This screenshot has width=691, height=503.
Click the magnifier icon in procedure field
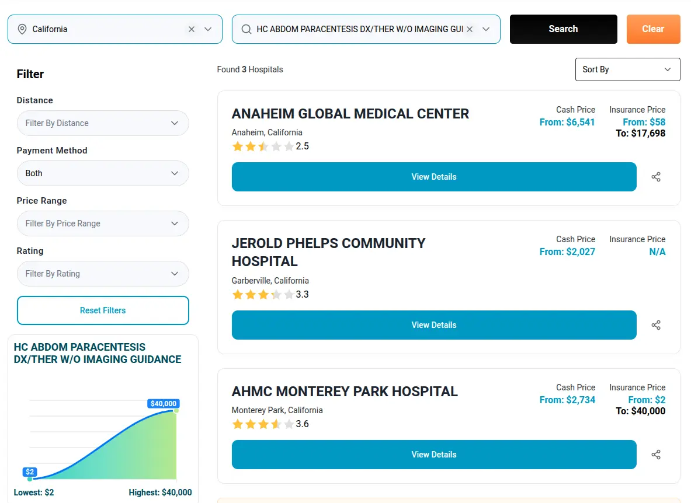pos(246,29)
